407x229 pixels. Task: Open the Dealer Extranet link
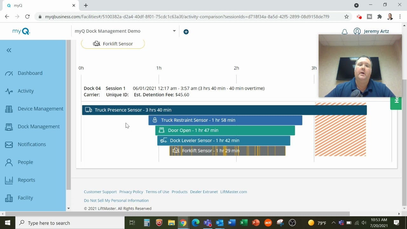[x=204, y=192]
